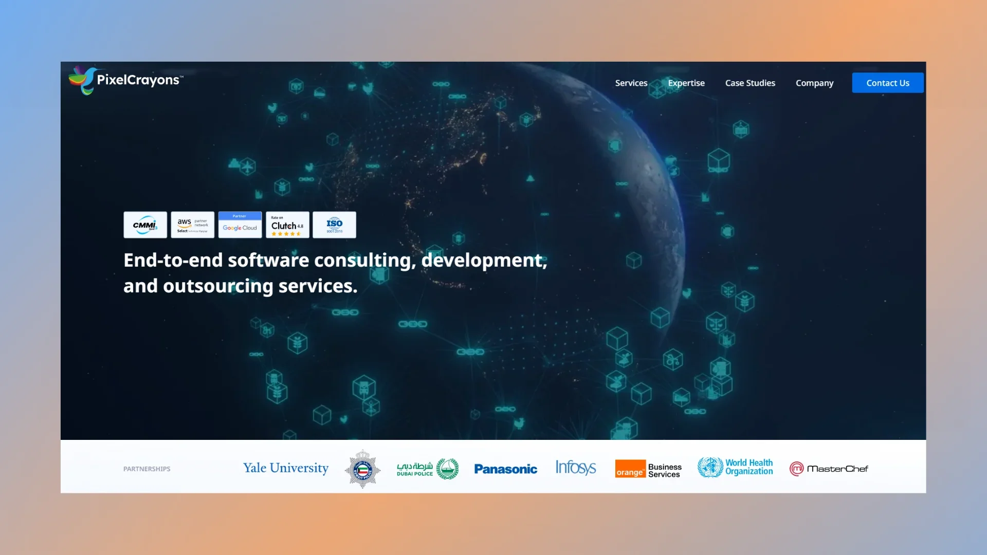Click the Infosys partner logo
The height and width of the screenshot is (555, 987).
(x=575, y=468)
